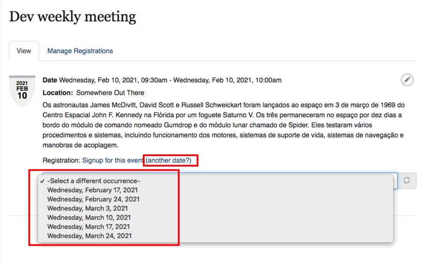This screenshot has width=423, height=266.
Task: Click the Portuguese event description paragraph
Action: tap(223, 120)
